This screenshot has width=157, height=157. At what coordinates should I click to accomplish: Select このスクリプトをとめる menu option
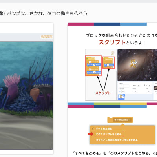[109, 134]
